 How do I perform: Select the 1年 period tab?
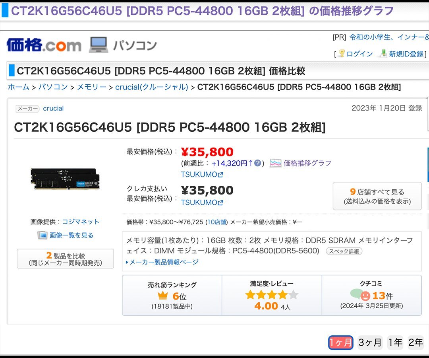(x=395, y=342)
